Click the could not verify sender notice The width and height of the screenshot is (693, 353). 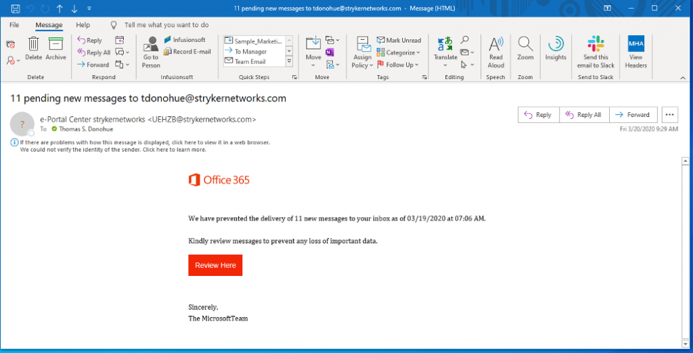point(113,149)
